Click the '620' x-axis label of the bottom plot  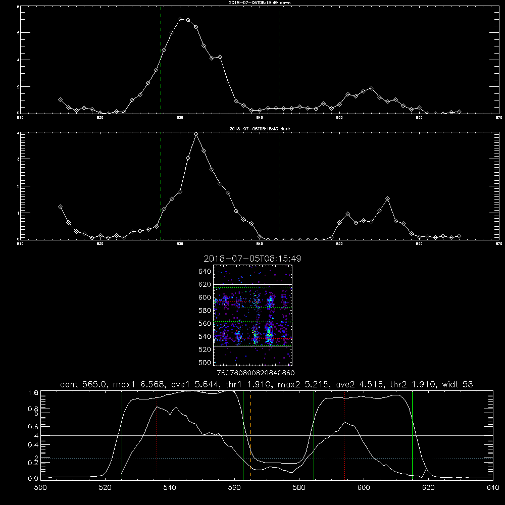point(428,488)
